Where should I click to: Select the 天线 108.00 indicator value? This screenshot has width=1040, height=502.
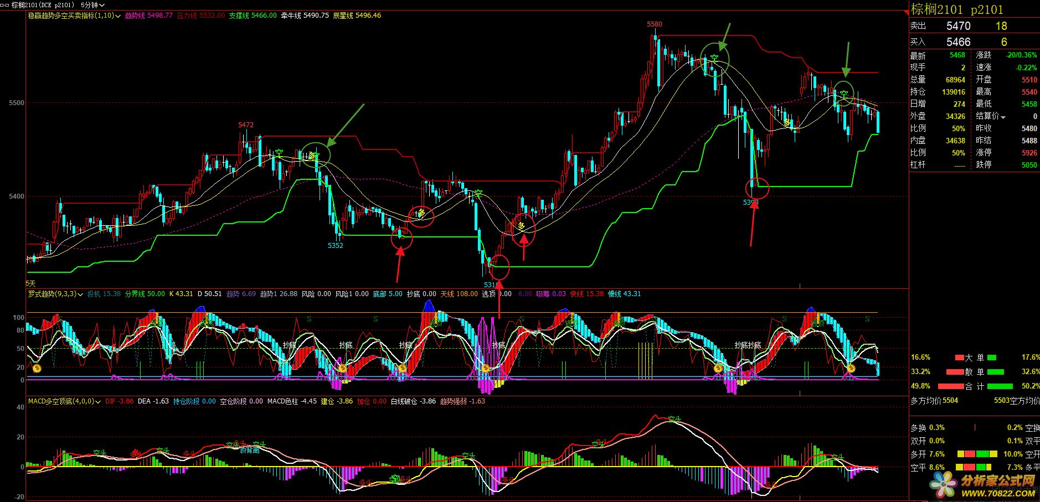(x=459, y=294)
